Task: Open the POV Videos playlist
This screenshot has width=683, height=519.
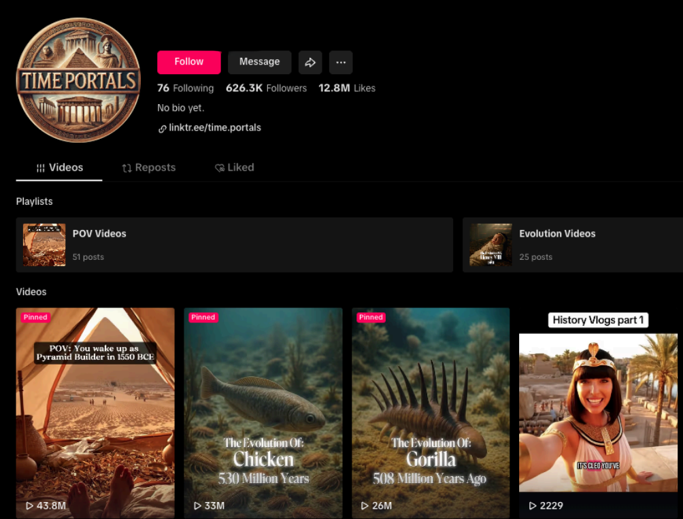Action: tap(234, 245)
